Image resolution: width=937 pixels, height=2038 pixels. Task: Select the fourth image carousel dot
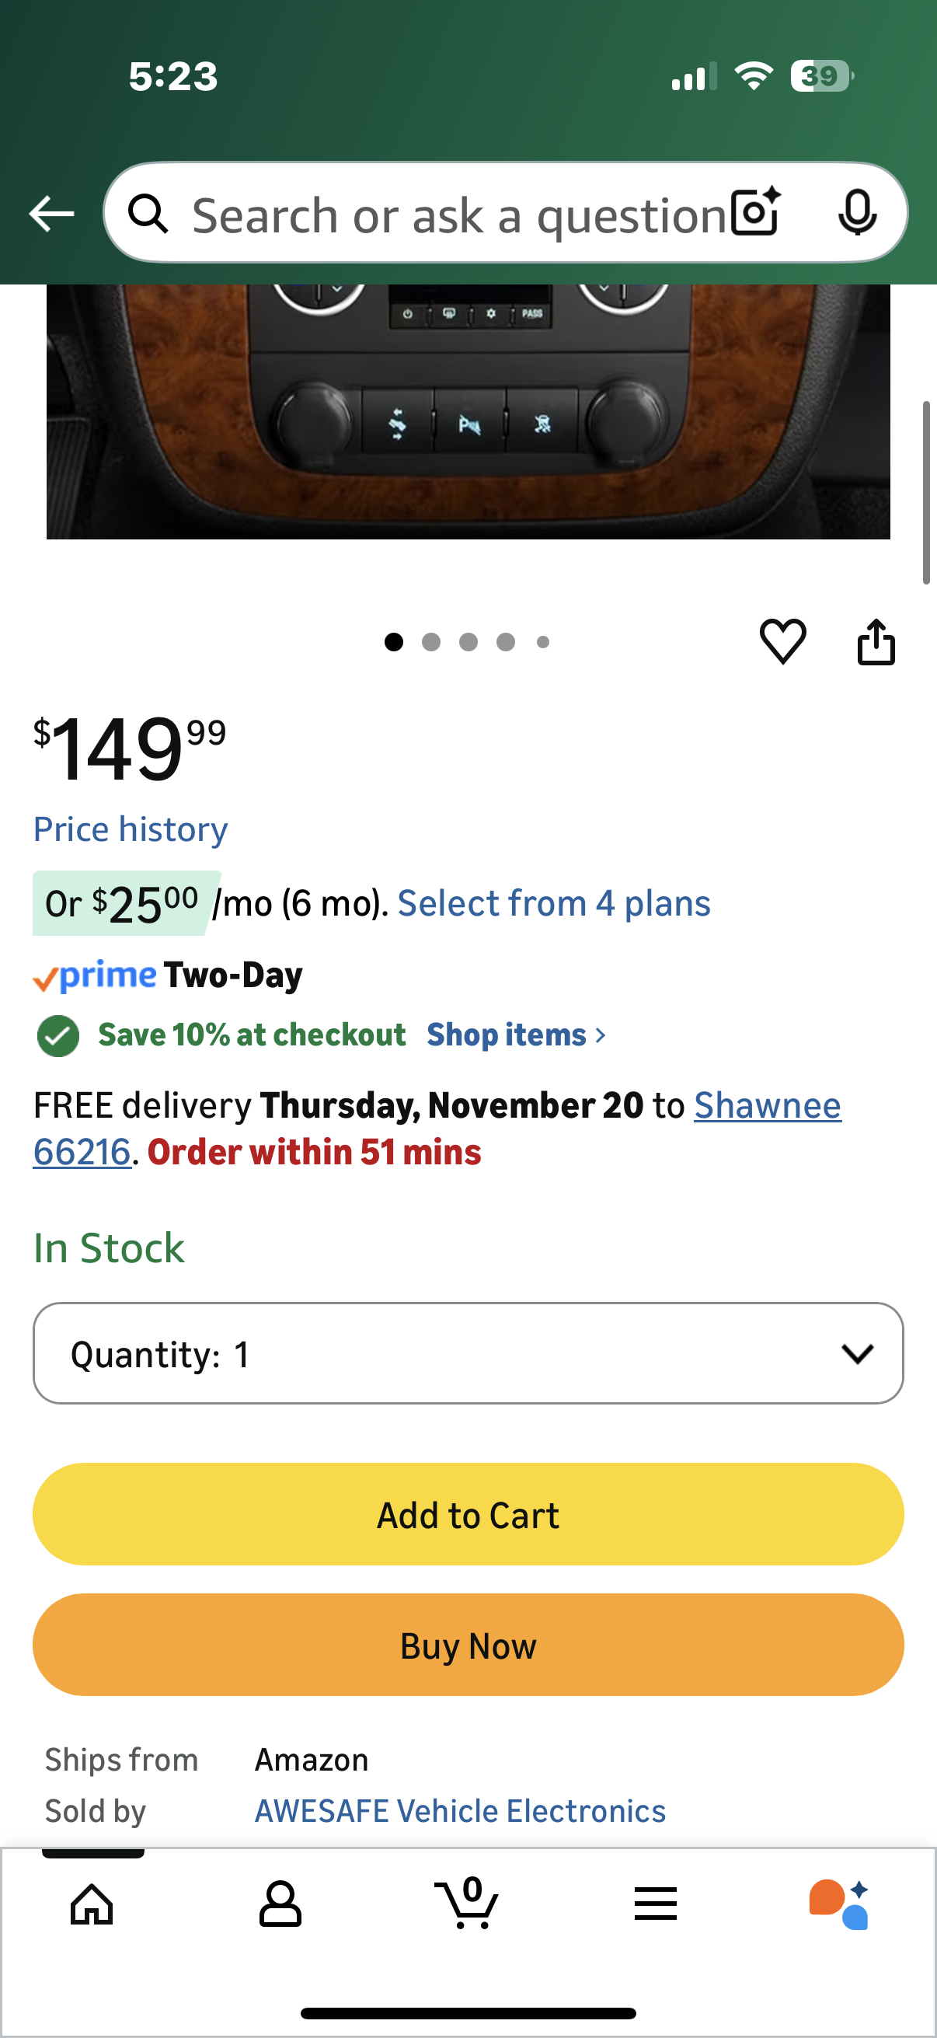505,642
